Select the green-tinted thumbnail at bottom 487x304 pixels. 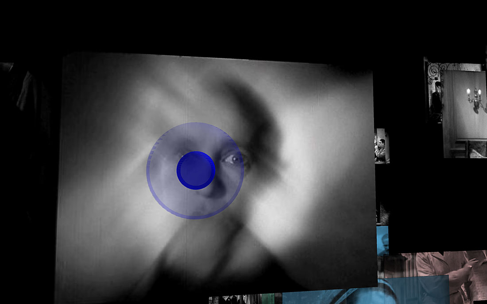click(268, 299)
